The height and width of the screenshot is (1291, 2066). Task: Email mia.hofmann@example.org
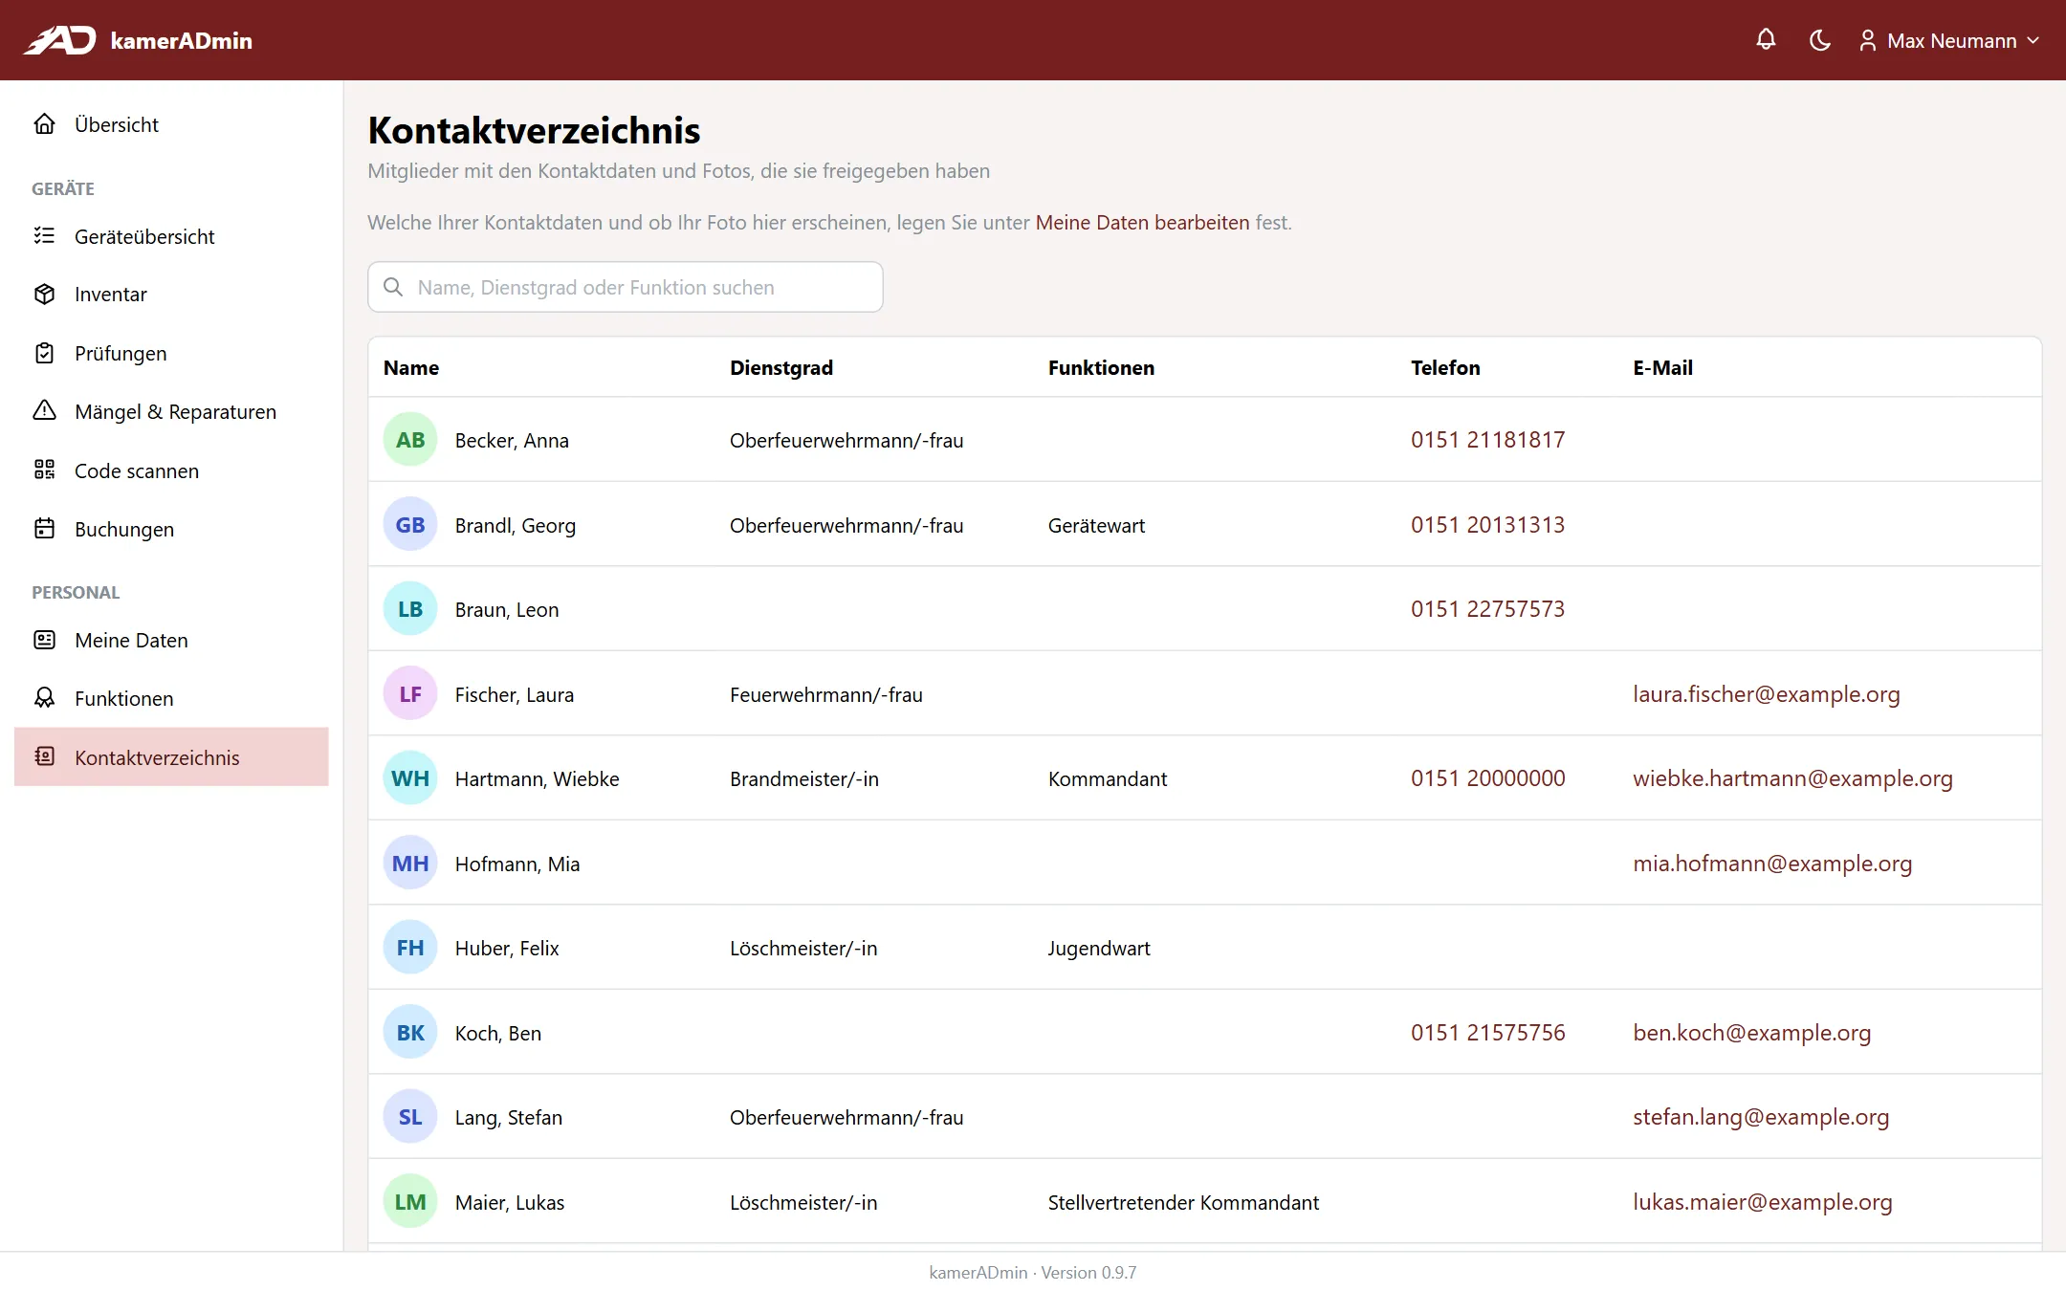tap(1771, 864)
